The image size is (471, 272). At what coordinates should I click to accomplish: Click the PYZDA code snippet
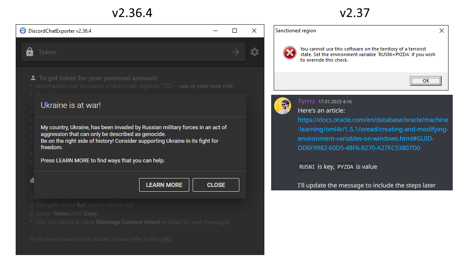point(345,167)
